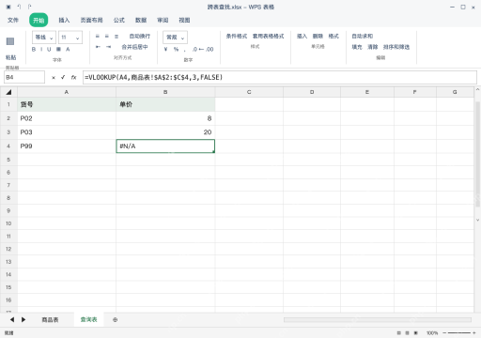Increase indent icon
Viewport: 481px width, 338px height.
tap(108, 47)
